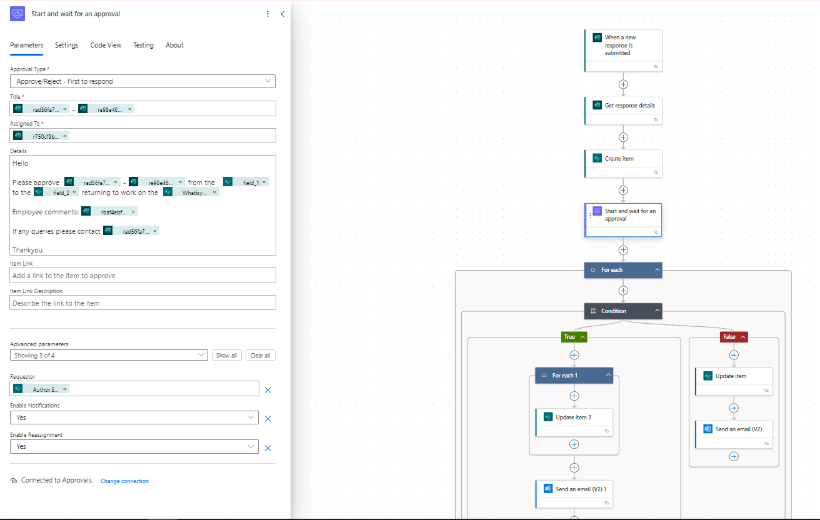Switch to the Code View tab
The image size is (820, 520).
click(106, 45)
